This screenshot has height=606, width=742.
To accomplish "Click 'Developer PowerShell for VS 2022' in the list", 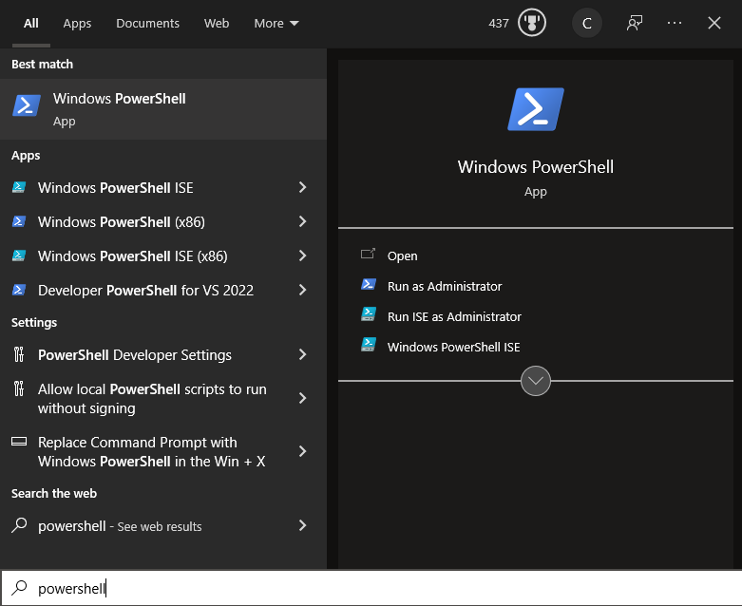I will [145, 290].
